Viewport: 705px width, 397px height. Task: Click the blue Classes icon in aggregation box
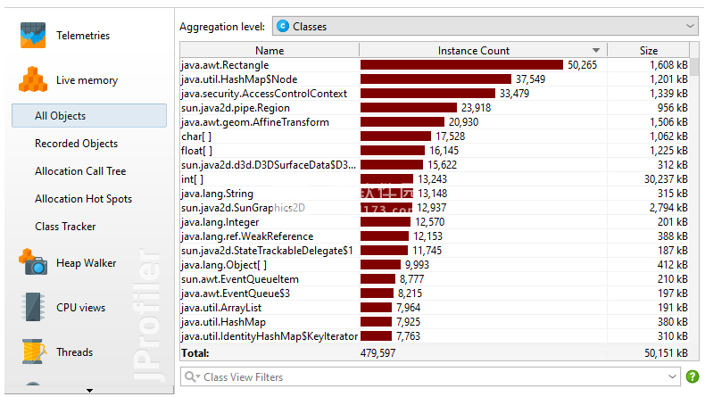click(283, 27)
